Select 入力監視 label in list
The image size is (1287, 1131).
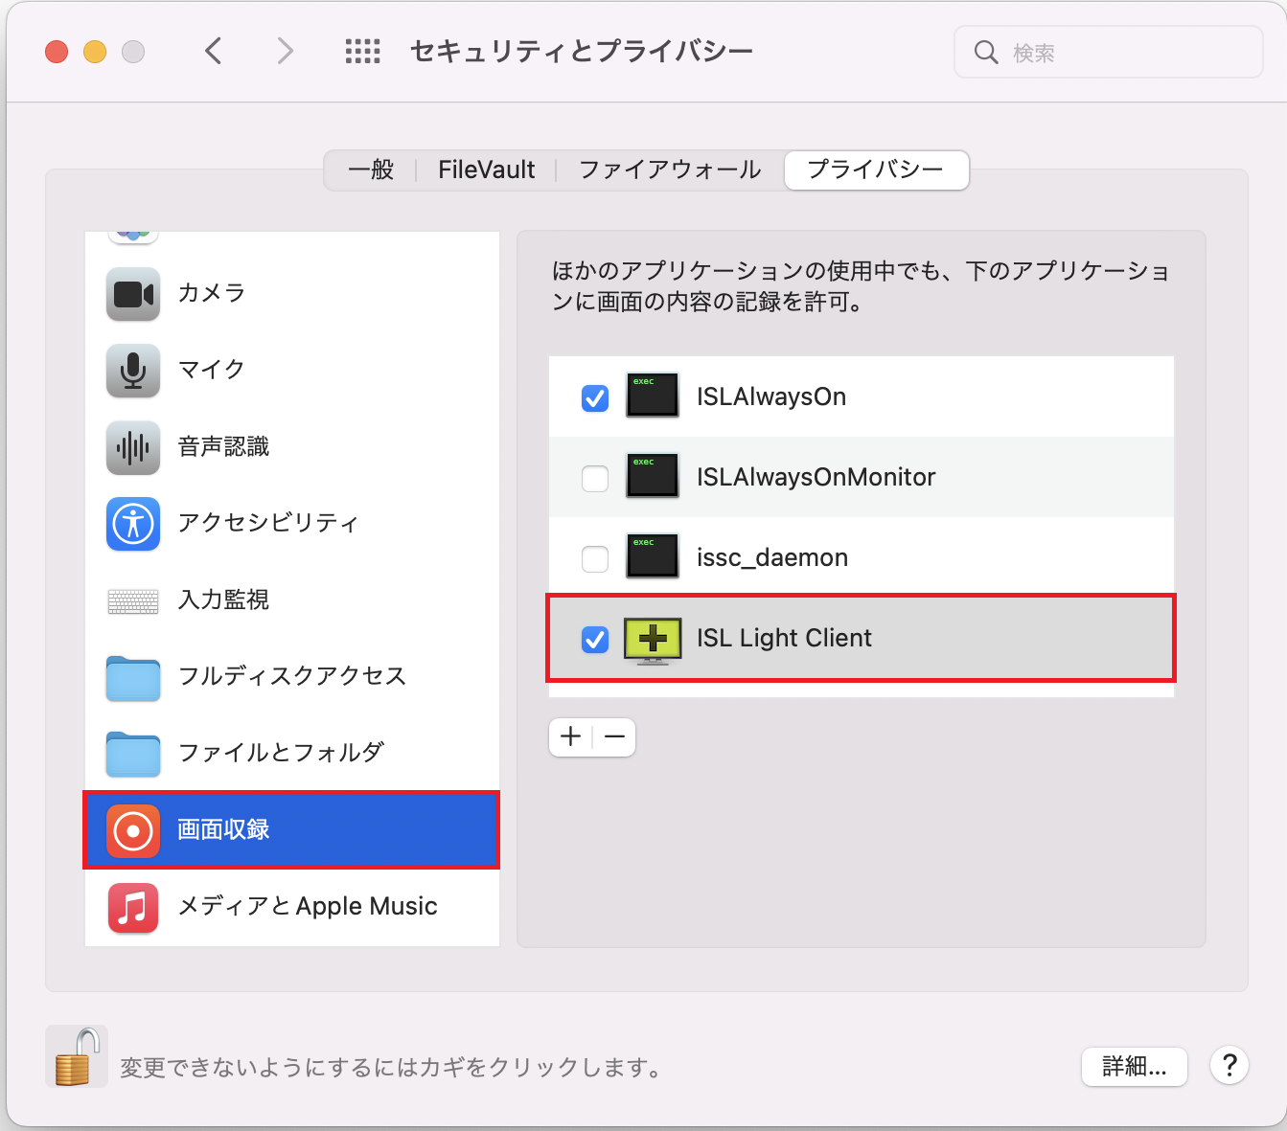(x=224, y=599)
